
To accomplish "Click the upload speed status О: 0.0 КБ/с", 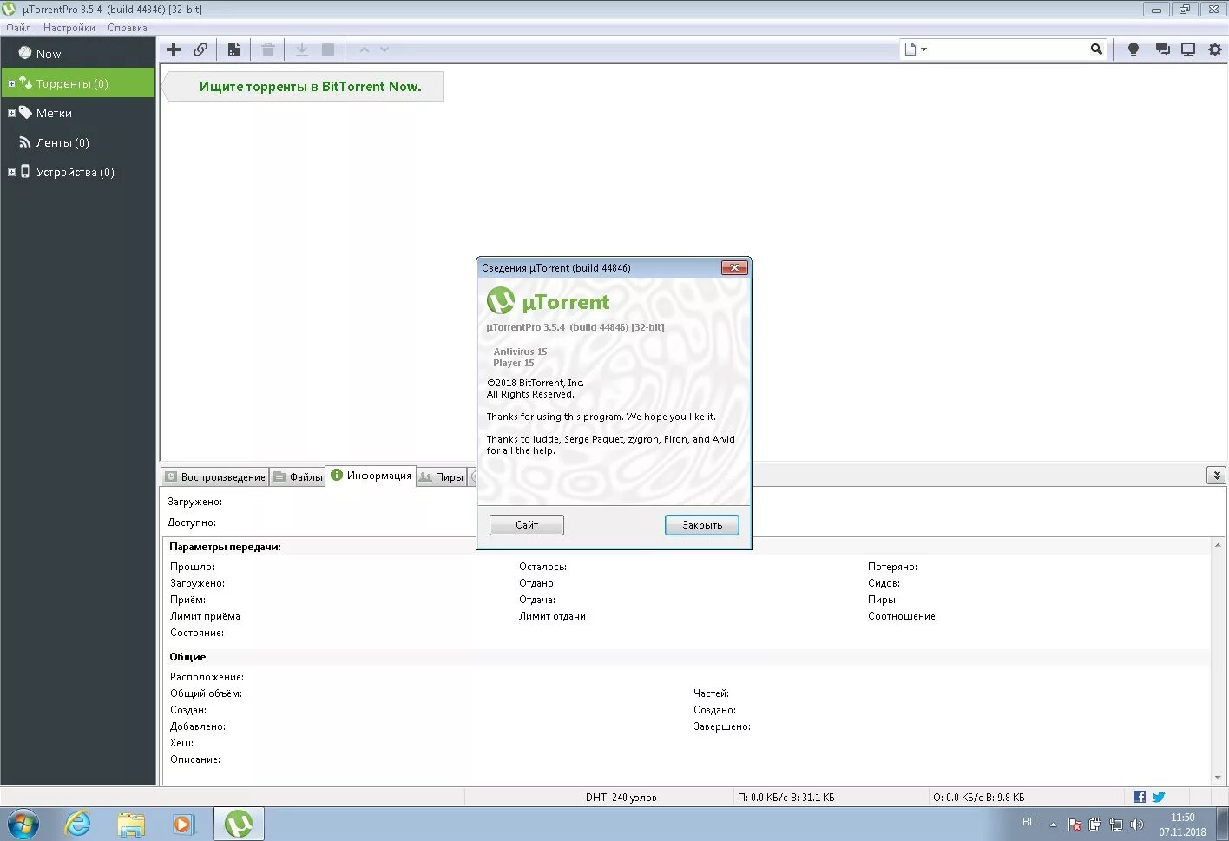I will tap(979, 797).
